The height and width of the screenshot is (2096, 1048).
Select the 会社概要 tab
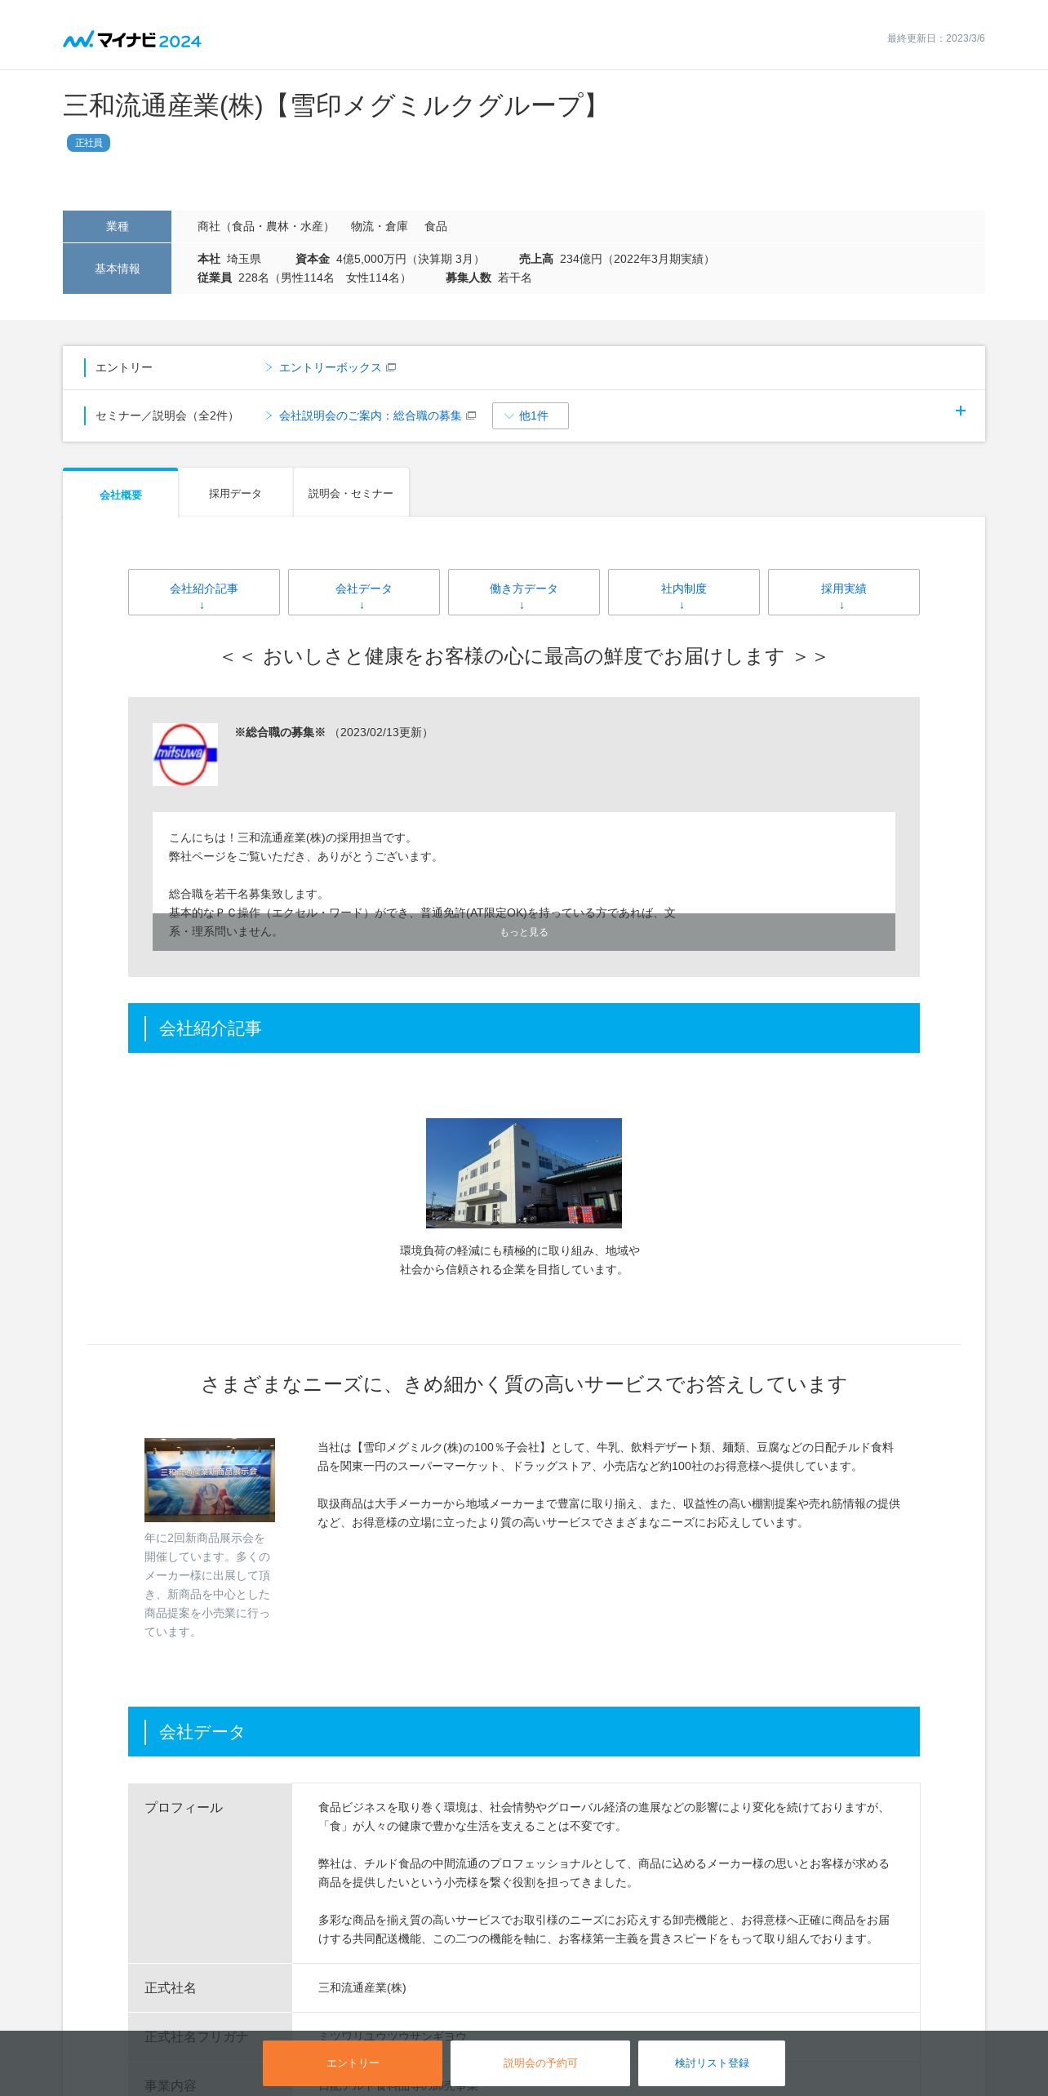[x=121, y=495]
